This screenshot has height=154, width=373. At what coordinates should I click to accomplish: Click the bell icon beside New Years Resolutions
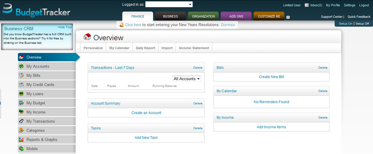click(x=122, y=25)
